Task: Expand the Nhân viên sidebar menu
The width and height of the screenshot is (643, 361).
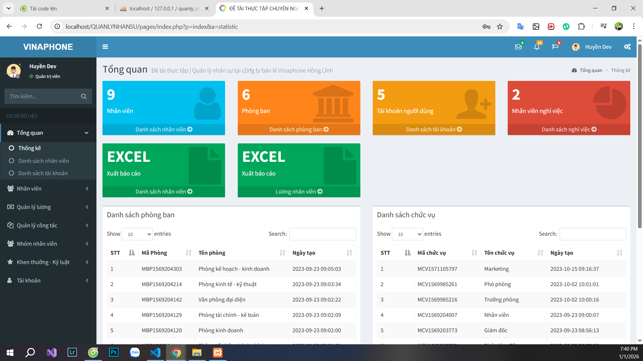Action: coord(48,189)
